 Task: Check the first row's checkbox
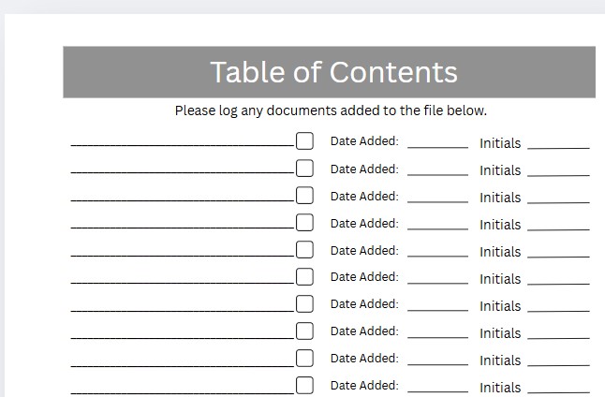coord(304,140)
